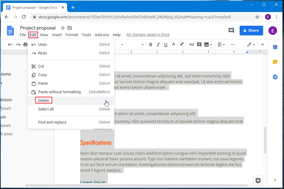
Task: Open the Google Calendar side panel
Action: pos(275,47)
